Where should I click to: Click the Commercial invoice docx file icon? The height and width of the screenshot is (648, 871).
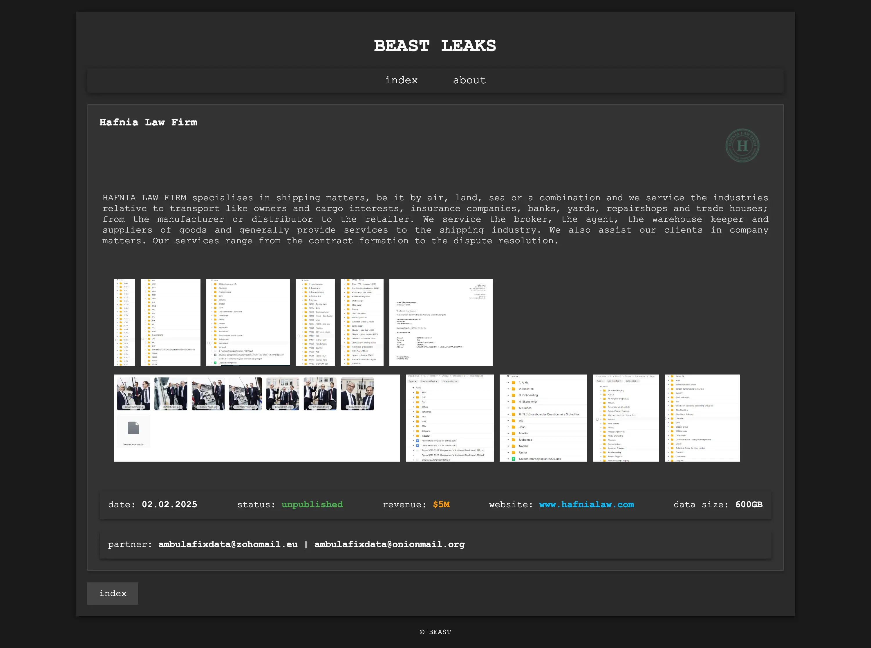pos(418,445)
